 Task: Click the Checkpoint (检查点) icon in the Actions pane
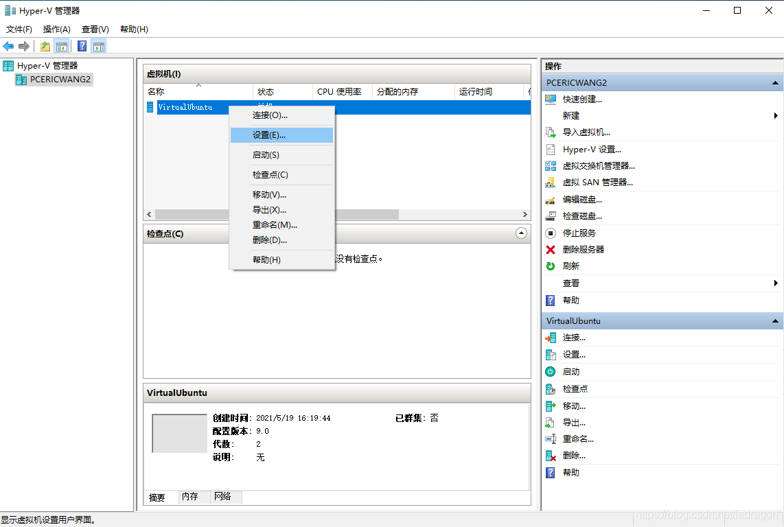551,389
